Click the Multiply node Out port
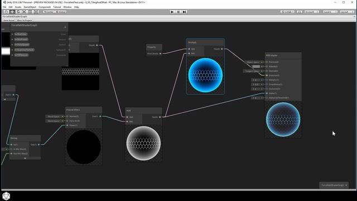This screenshot has height=201, width=357. pos(222,49)
